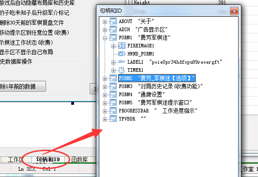The width and height of the screenshot is (258, 177).
Task: Select ABOUT “关于” tree item
Action: click(136, 21)
